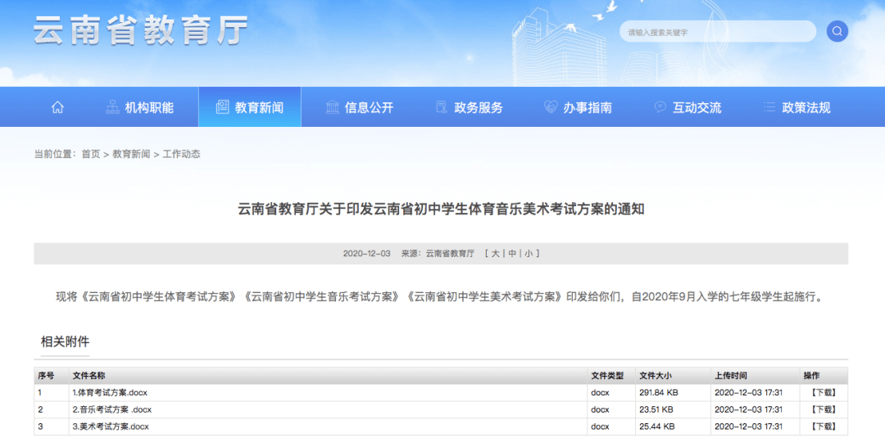885x447 pixels.
Task: Click the 信息公开 building icon
Action: coord(332,107)
